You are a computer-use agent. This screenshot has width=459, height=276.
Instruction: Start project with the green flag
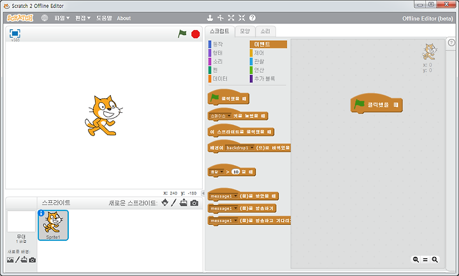[x=182, y=34]
